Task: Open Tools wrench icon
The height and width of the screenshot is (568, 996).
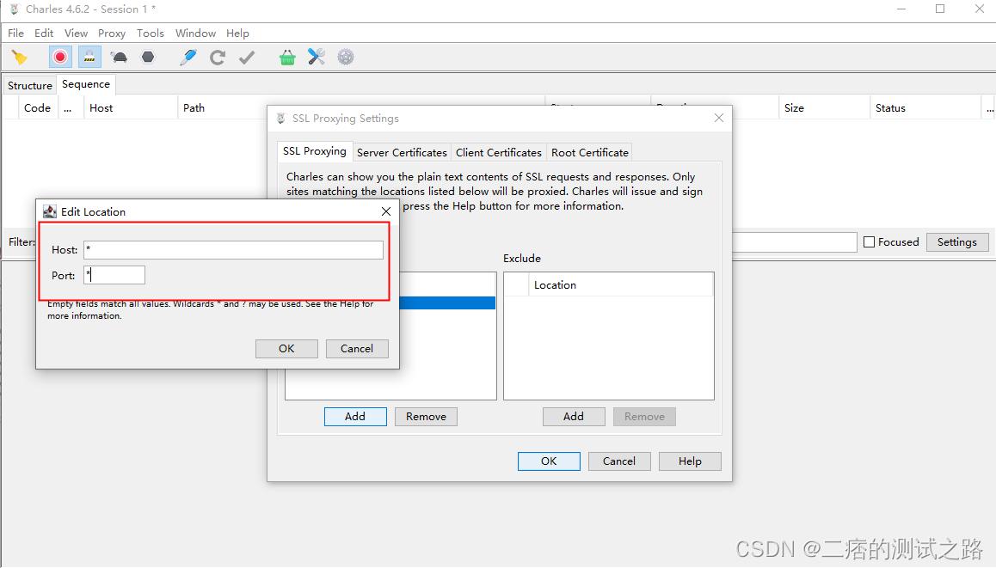Action: (317, 57)
